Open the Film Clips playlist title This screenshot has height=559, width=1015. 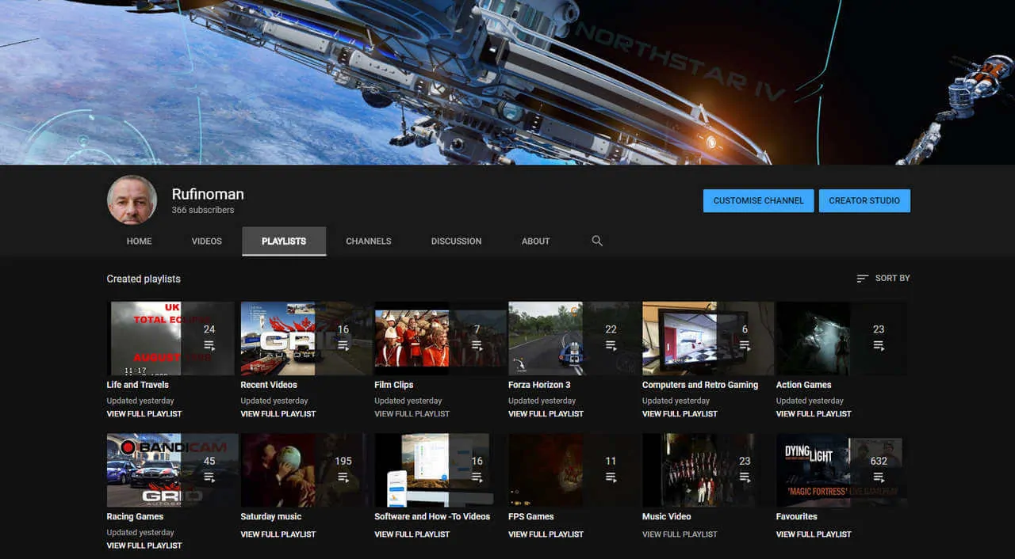pyautogui.click(x=394, y=385)
